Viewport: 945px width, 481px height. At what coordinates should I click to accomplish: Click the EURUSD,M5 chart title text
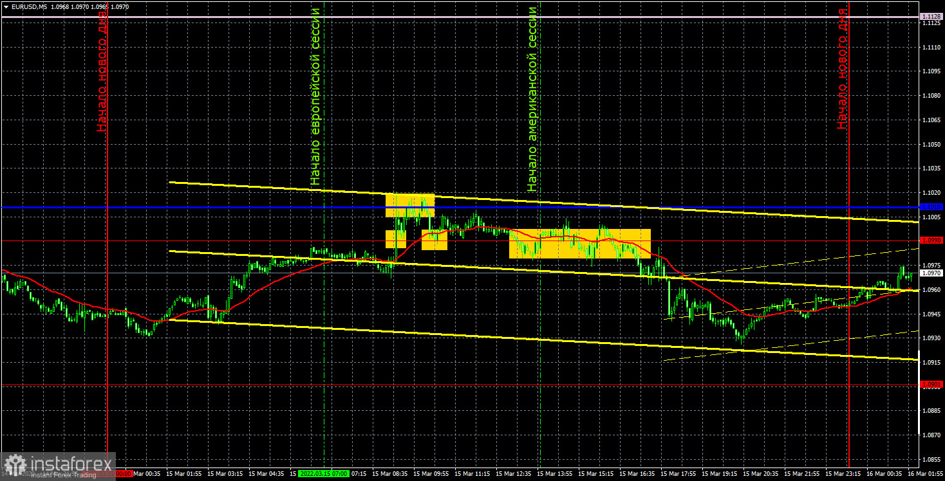[29, 6]
